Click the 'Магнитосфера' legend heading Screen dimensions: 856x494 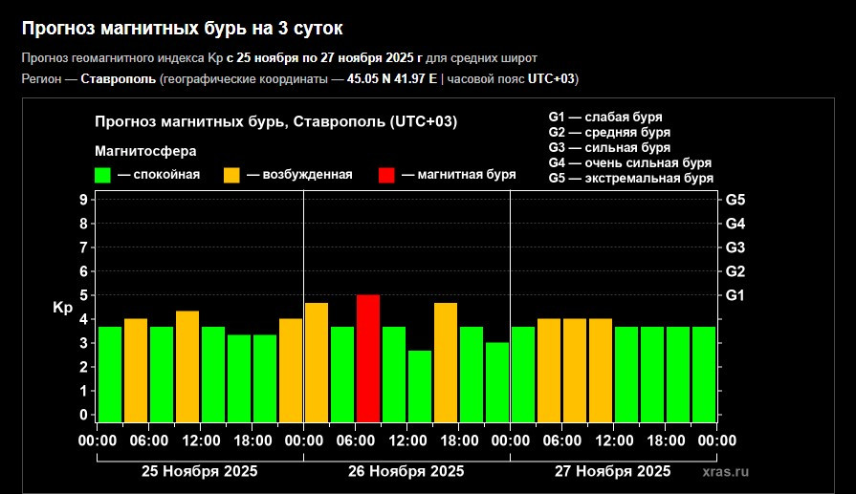[145, 151]
